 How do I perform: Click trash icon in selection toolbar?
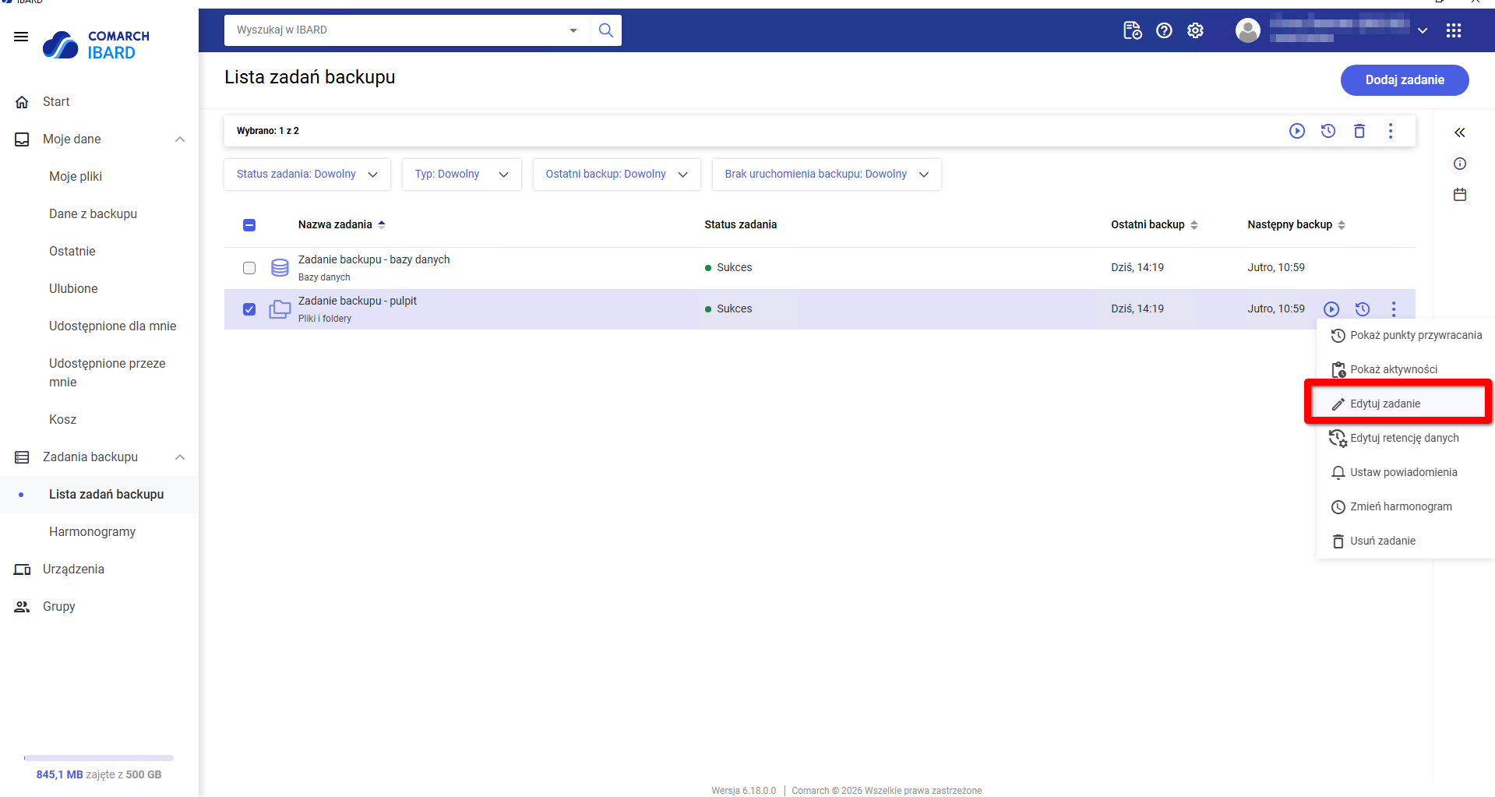point(1359,131)
